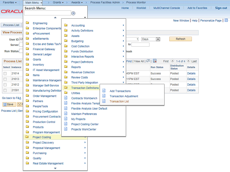Click the My Projects page icon
Screen dimensions: 230x172
coord(66,119)
